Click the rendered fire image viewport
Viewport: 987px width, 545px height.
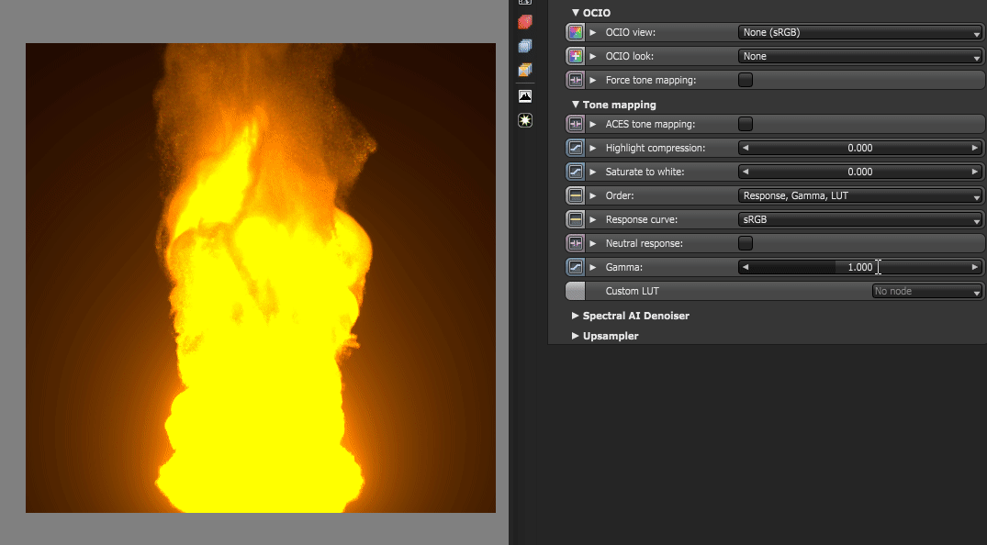pos(261,277)
